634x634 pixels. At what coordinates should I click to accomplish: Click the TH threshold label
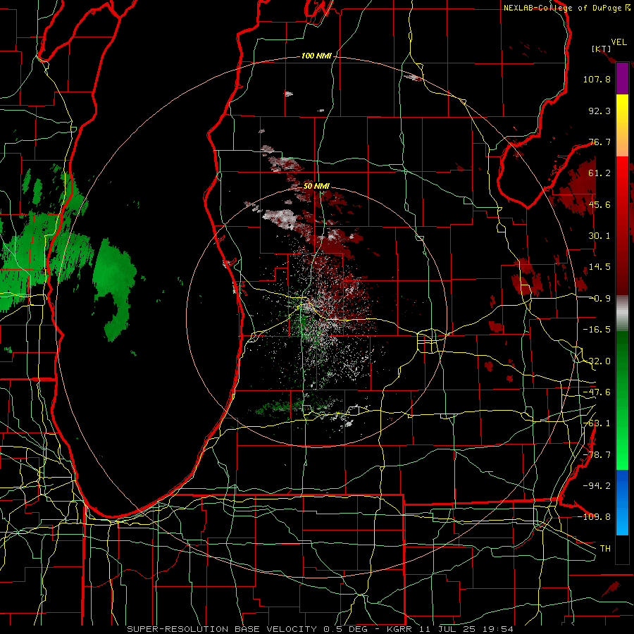point(605,548)
